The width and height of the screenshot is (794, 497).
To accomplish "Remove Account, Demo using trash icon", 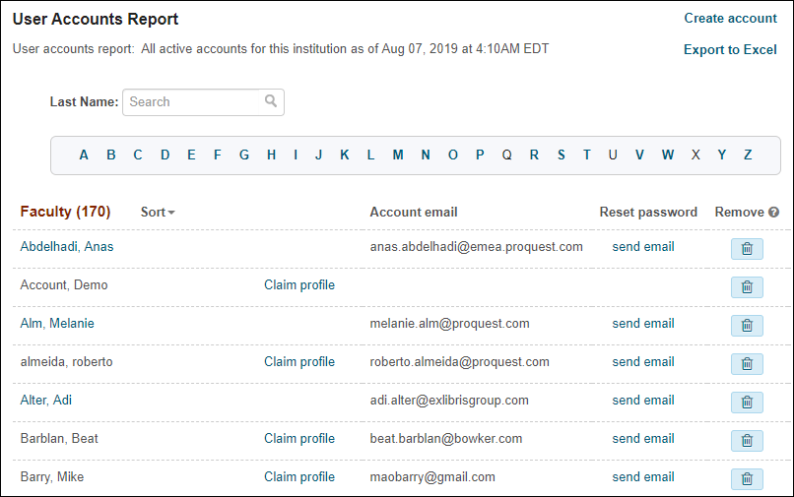I will point(747,287).
